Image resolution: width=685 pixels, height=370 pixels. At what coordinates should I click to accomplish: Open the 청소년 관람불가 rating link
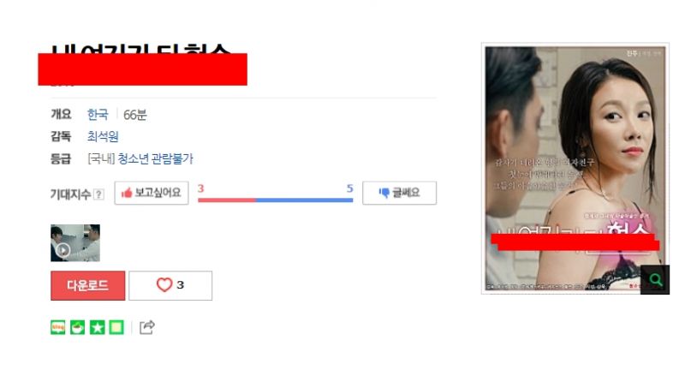coord(156,158)
